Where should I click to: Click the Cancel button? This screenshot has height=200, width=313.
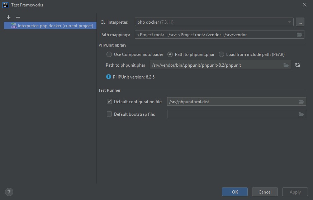[265, 192]
